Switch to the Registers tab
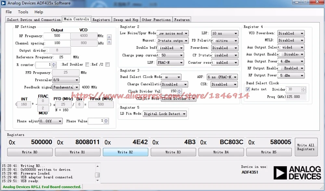This screenshot has height=191, width=325. [x=101, y=20]
